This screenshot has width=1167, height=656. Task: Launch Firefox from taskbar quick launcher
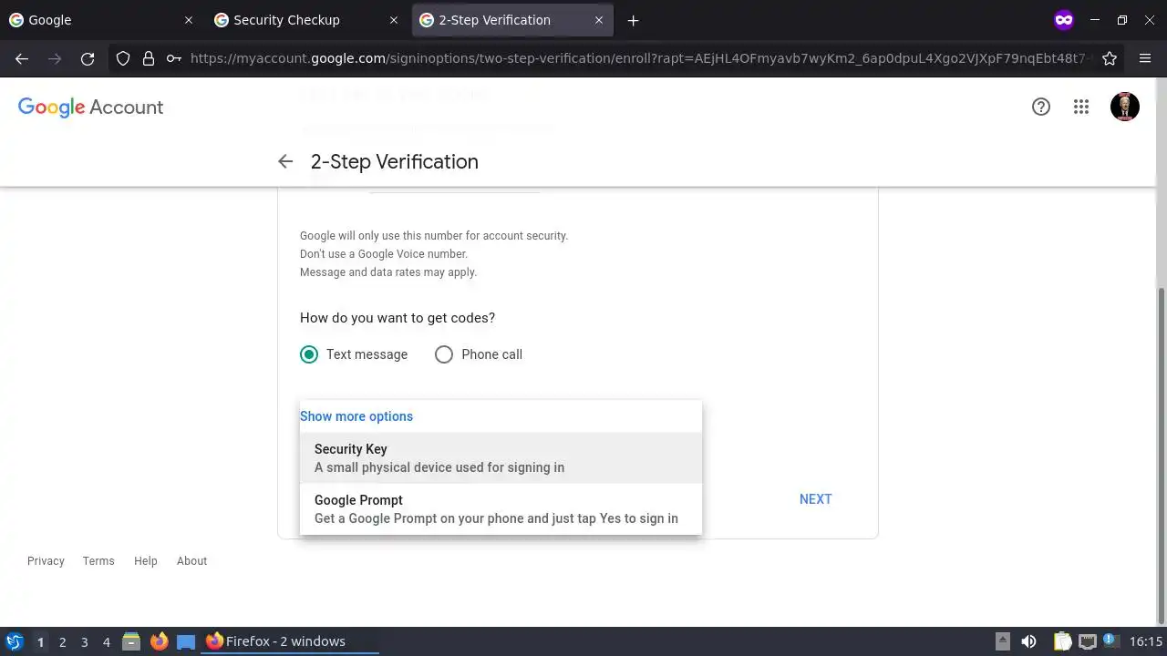point(159,641)
